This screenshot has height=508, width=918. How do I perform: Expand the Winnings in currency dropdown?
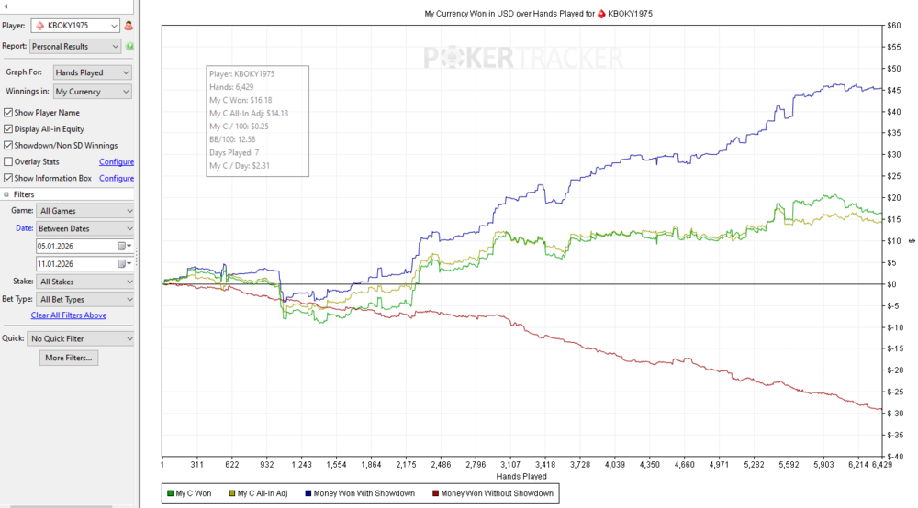pyautogui.click(x=92, y=92)
